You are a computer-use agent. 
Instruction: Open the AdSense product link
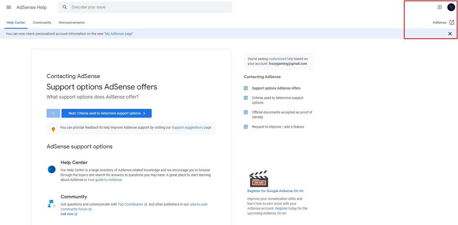(439, 22)
